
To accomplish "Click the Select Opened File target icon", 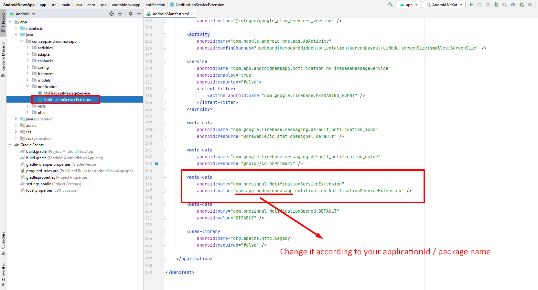I will pyautogui.click(x=112, y=14).
